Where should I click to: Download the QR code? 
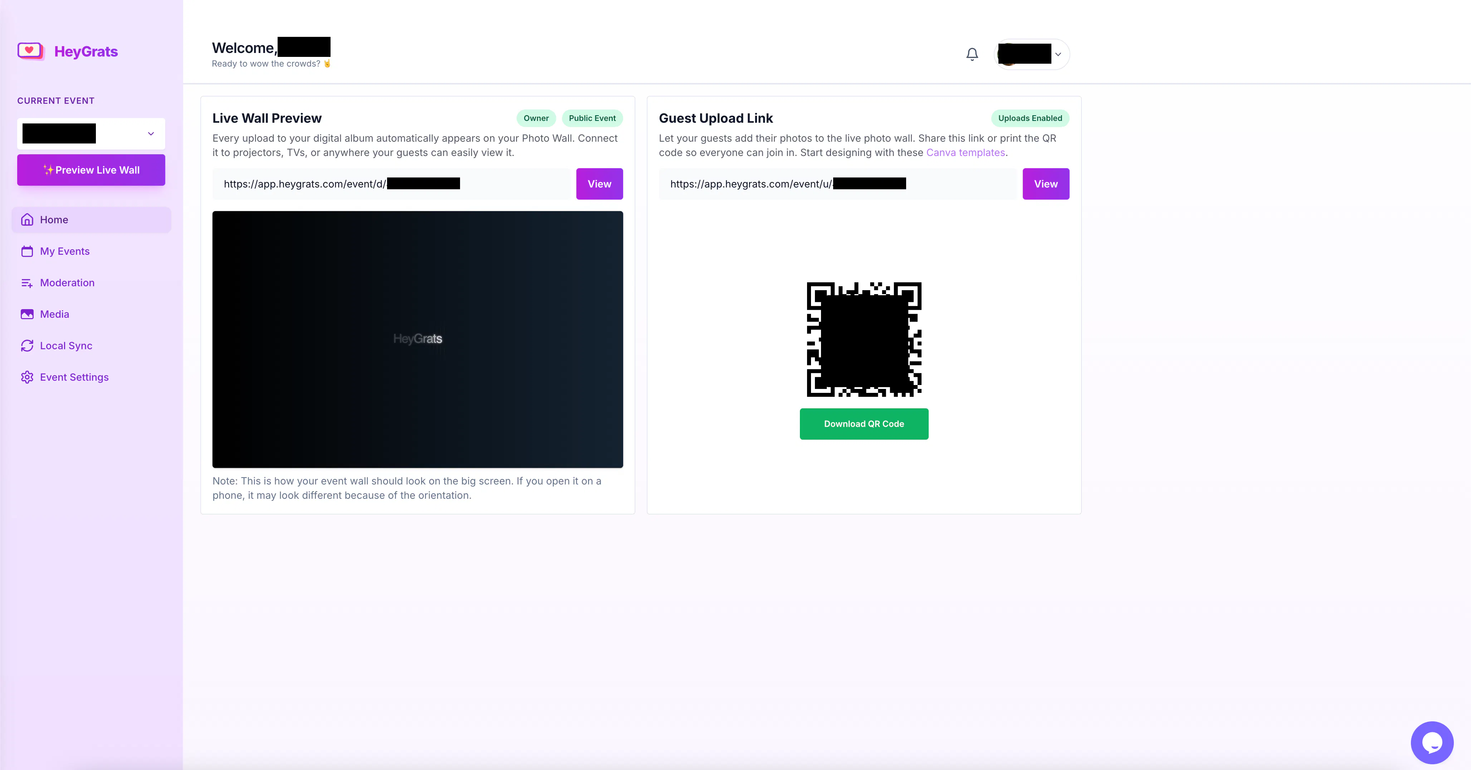coord(864,423)
